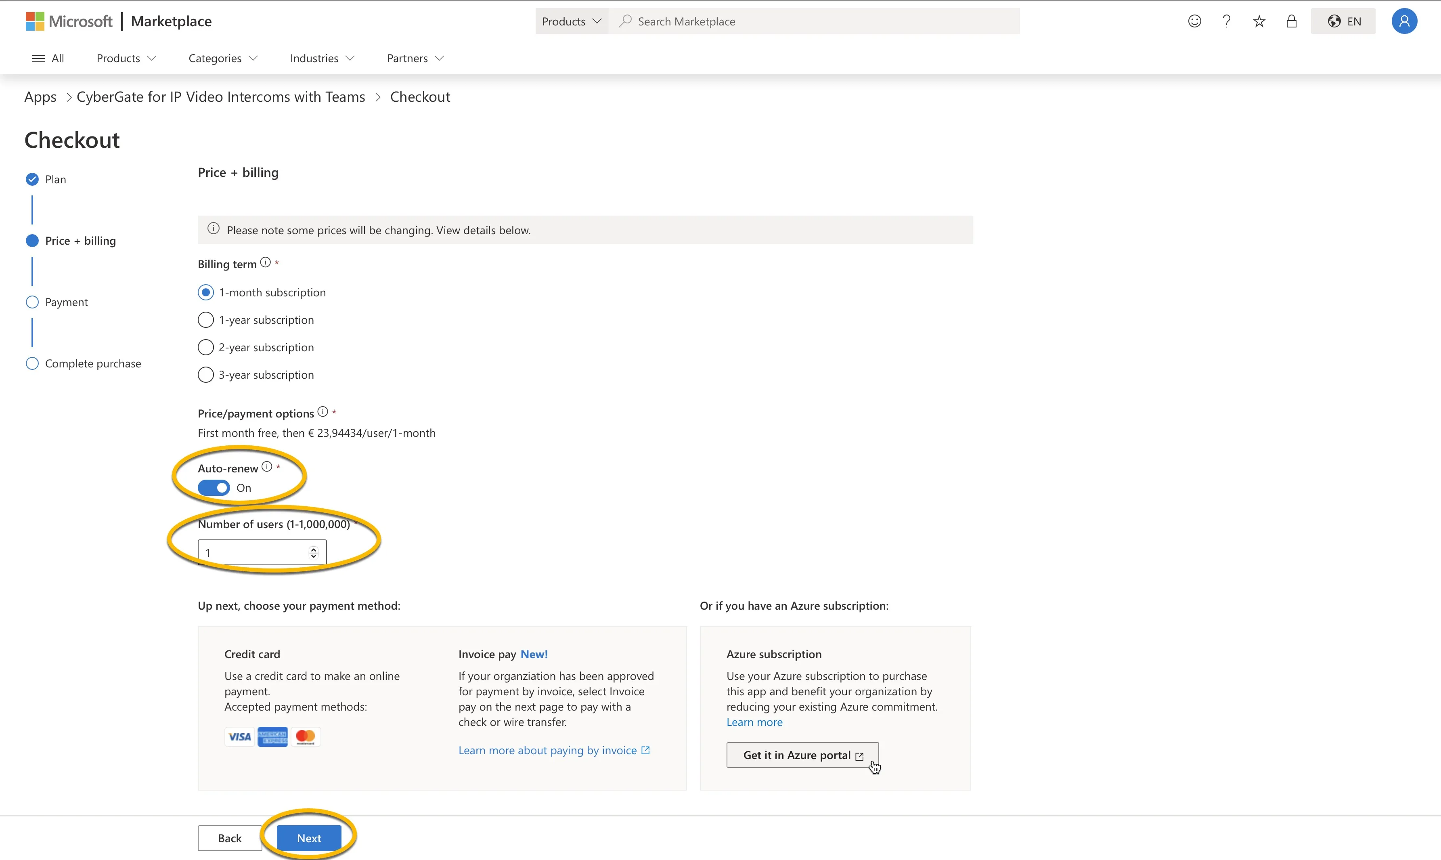Open the help question mark icon

coord(1227,21)
